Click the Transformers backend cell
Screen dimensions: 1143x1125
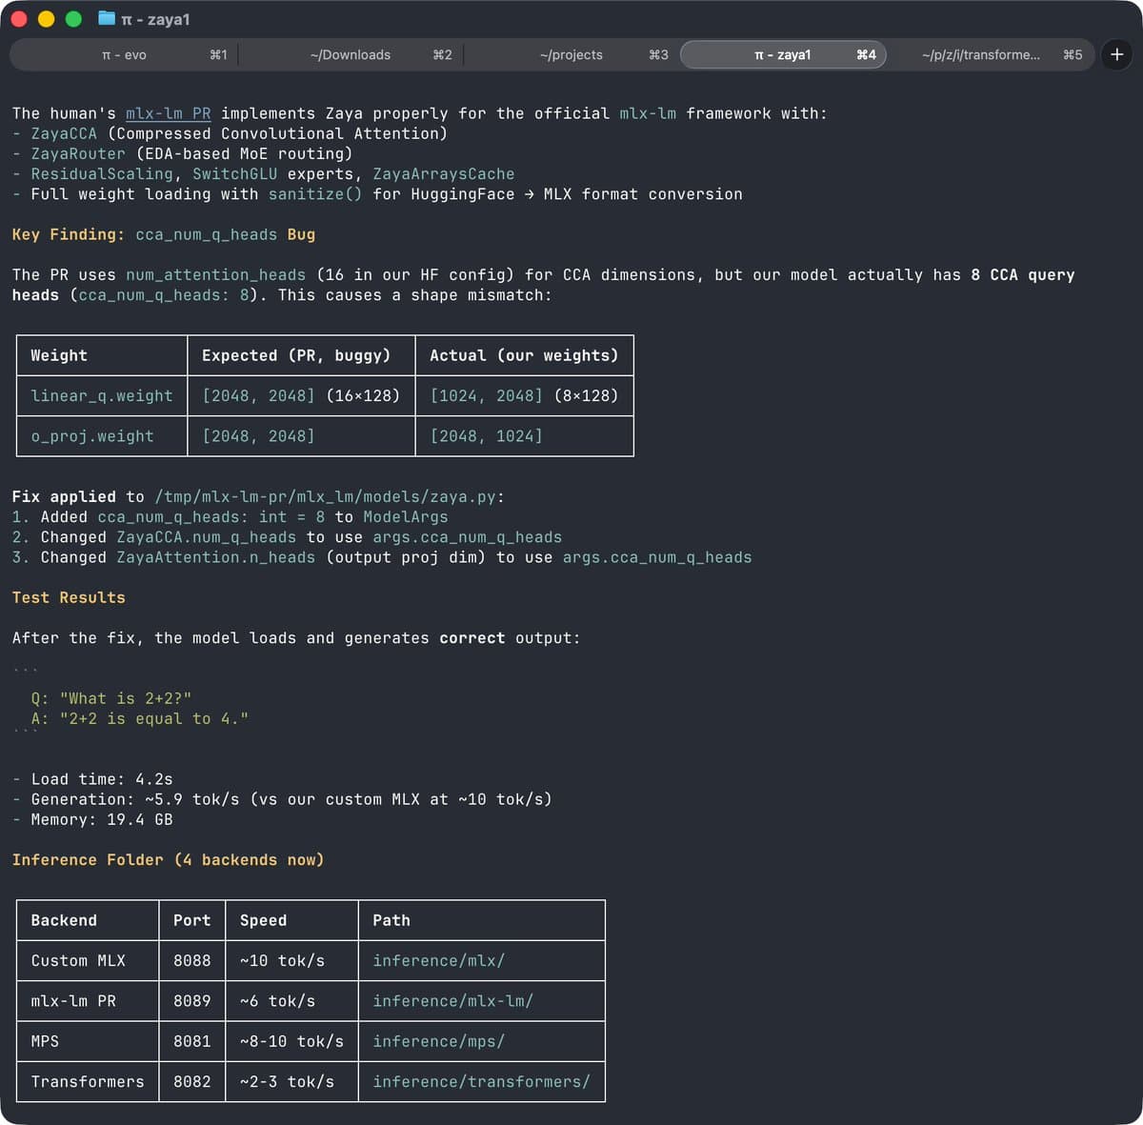[88, 1081]
